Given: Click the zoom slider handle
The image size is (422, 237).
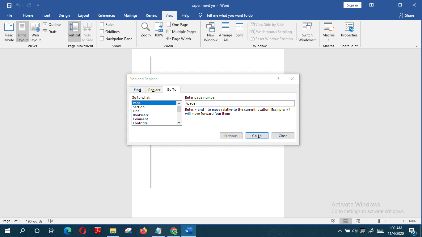Looking at the screenshot, I should click(379, 221).
